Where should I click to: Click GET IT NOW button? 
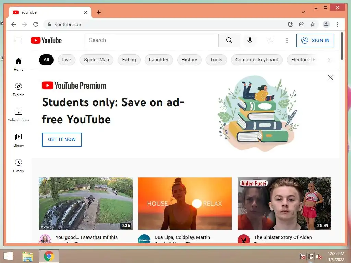click(62, 139)
